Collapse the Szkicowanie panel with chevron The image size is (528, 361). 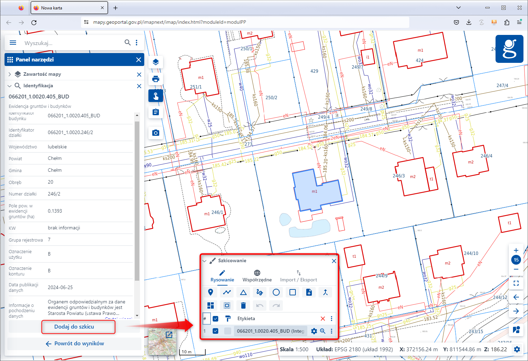click(205, 261)
